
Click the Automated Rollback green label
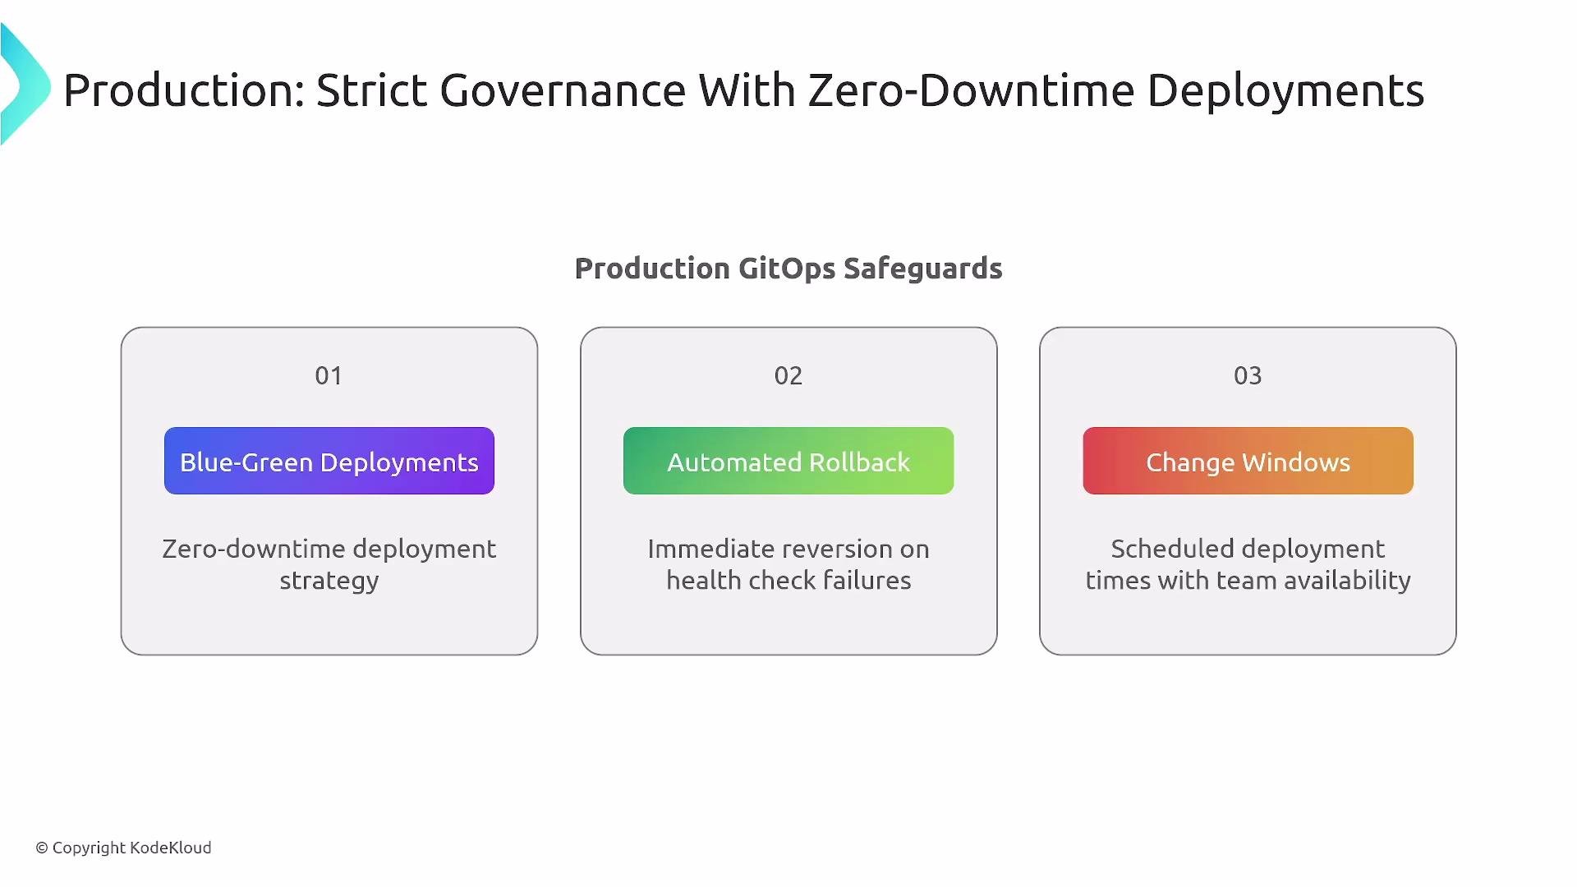[x=788, y=461]
